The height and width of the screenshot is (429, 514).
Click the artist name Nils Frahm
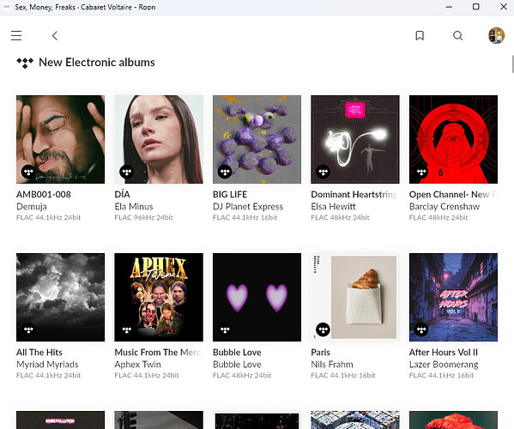[332, 365]
